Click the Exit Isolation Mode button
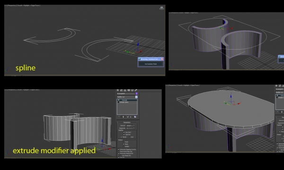The width and height of the screenshot is (284, 170). (151, 64)
